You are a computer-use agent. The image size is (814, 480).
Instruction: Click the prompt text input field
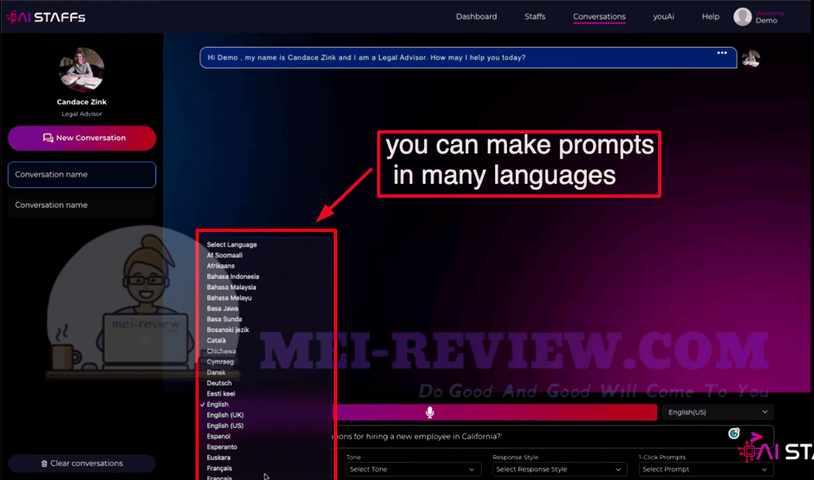550,437
